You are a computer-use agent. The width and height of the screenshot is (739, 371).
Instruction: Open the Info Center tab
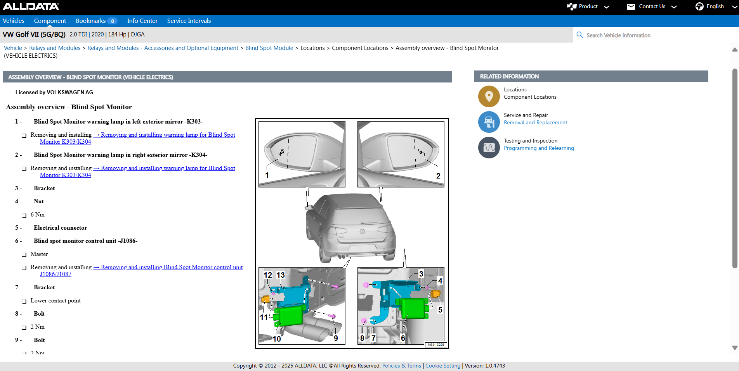pyautogui.click(x=142, y=21)
